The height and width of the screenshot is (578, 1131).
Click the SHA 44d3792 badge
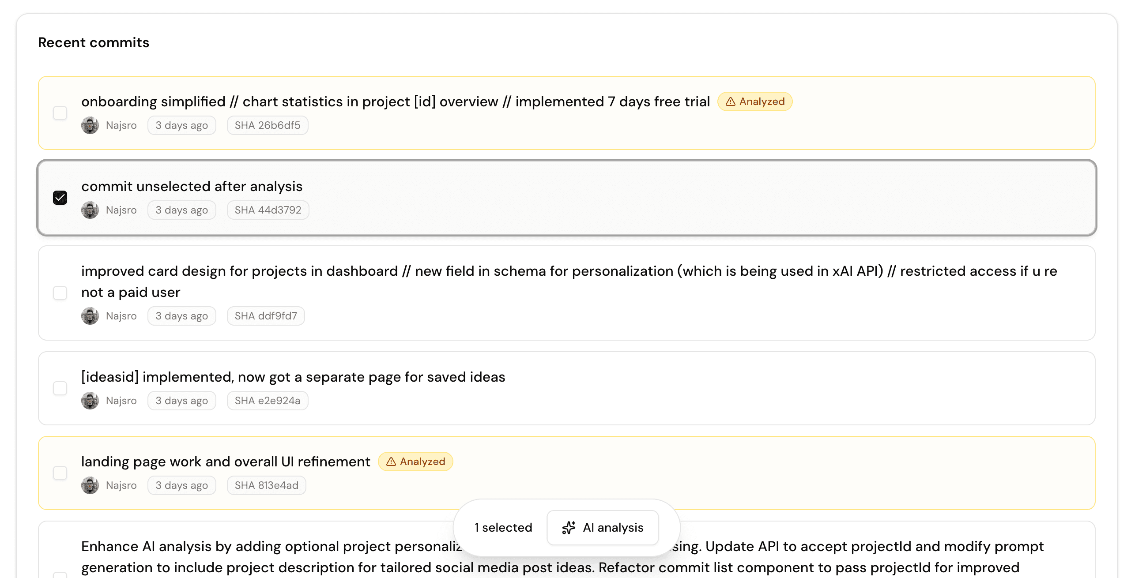[268, 210]
